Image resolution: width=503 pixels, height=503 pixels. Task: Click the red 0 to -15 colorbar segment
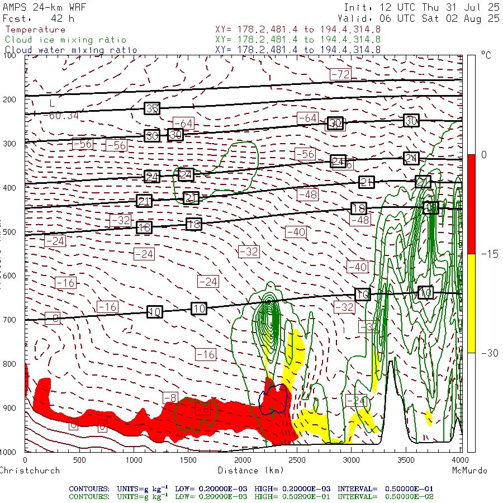click(471, 204)
